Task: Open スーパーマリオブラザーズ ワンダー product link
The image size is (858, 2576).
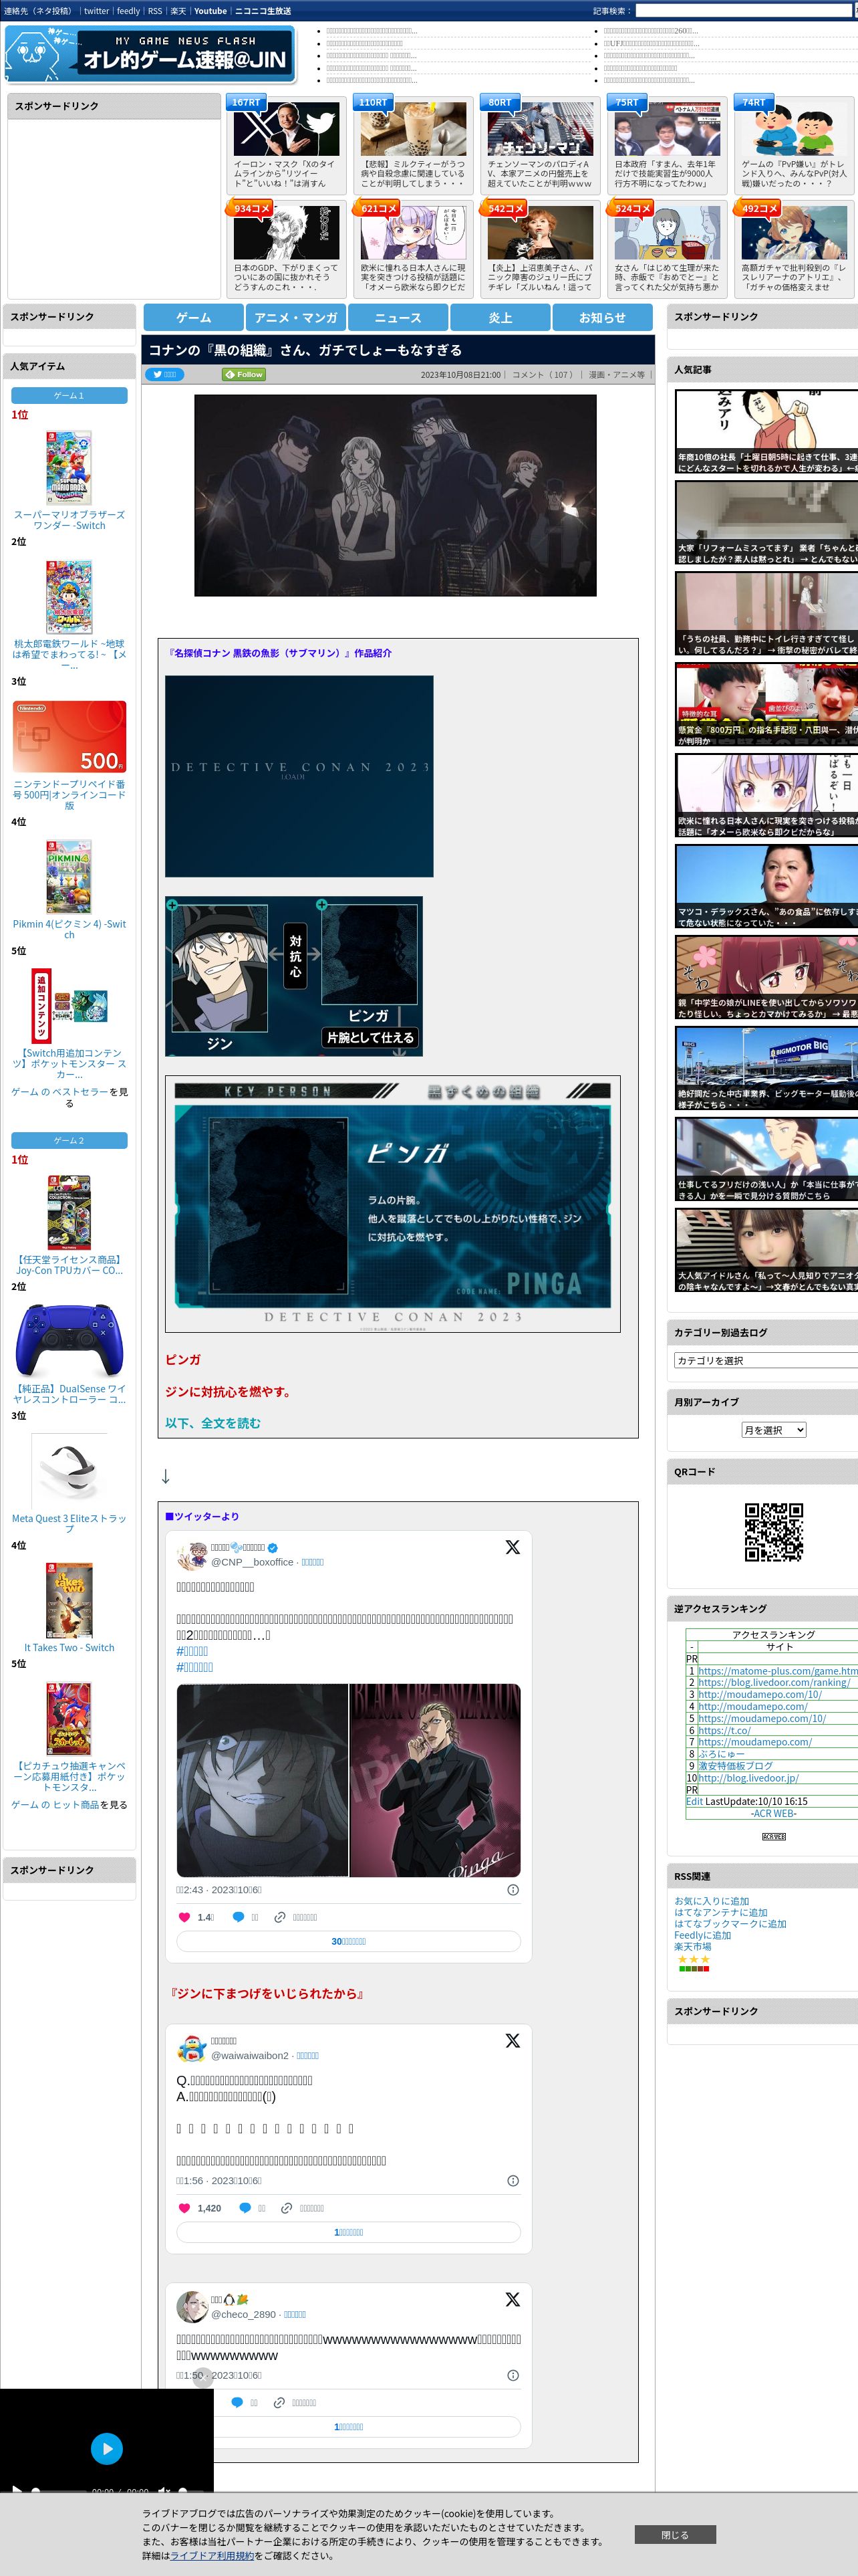Action: tap(69, 520)
